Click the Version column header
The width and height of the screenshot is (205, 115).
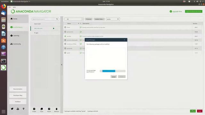(x=195, y=23)
